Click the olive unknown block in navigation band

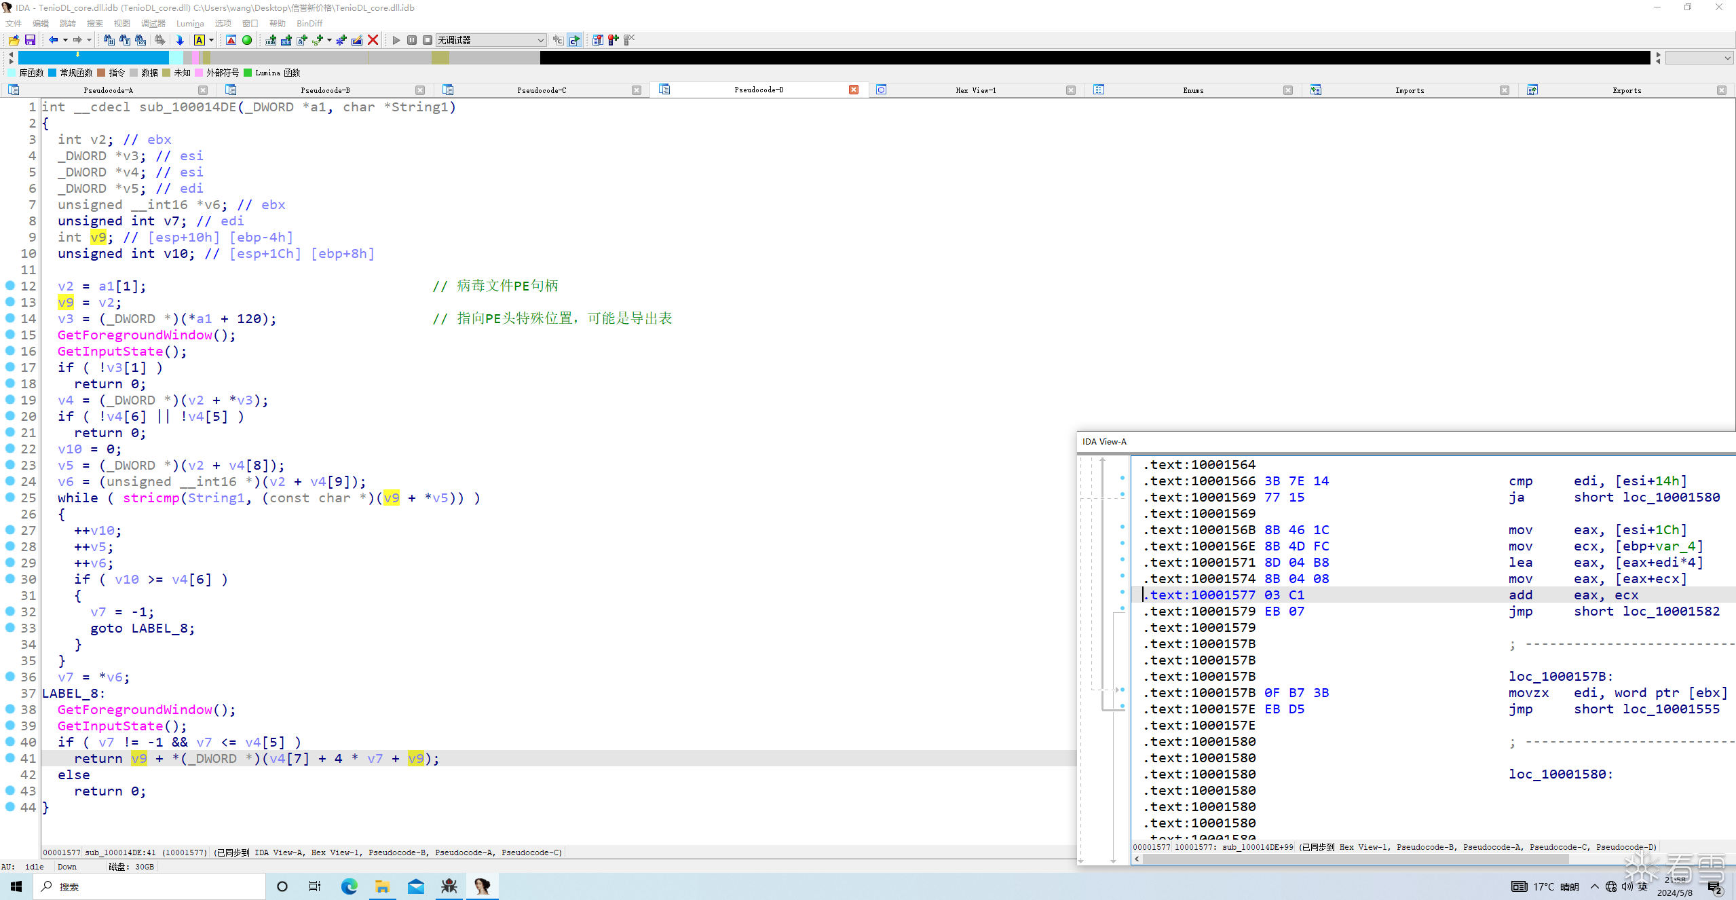(440, 58)
